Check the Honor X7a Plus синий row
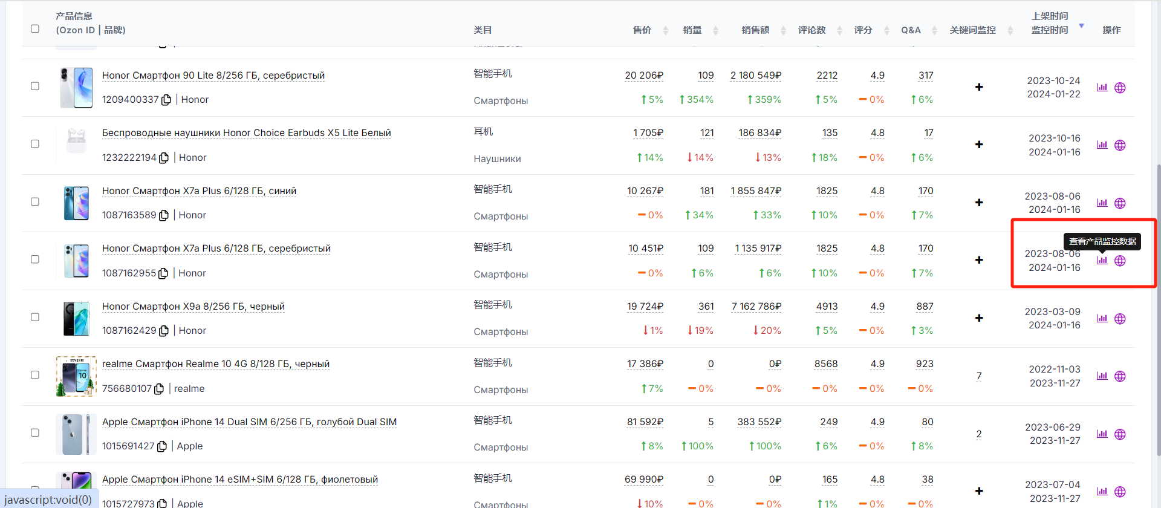 click(35, 201)
